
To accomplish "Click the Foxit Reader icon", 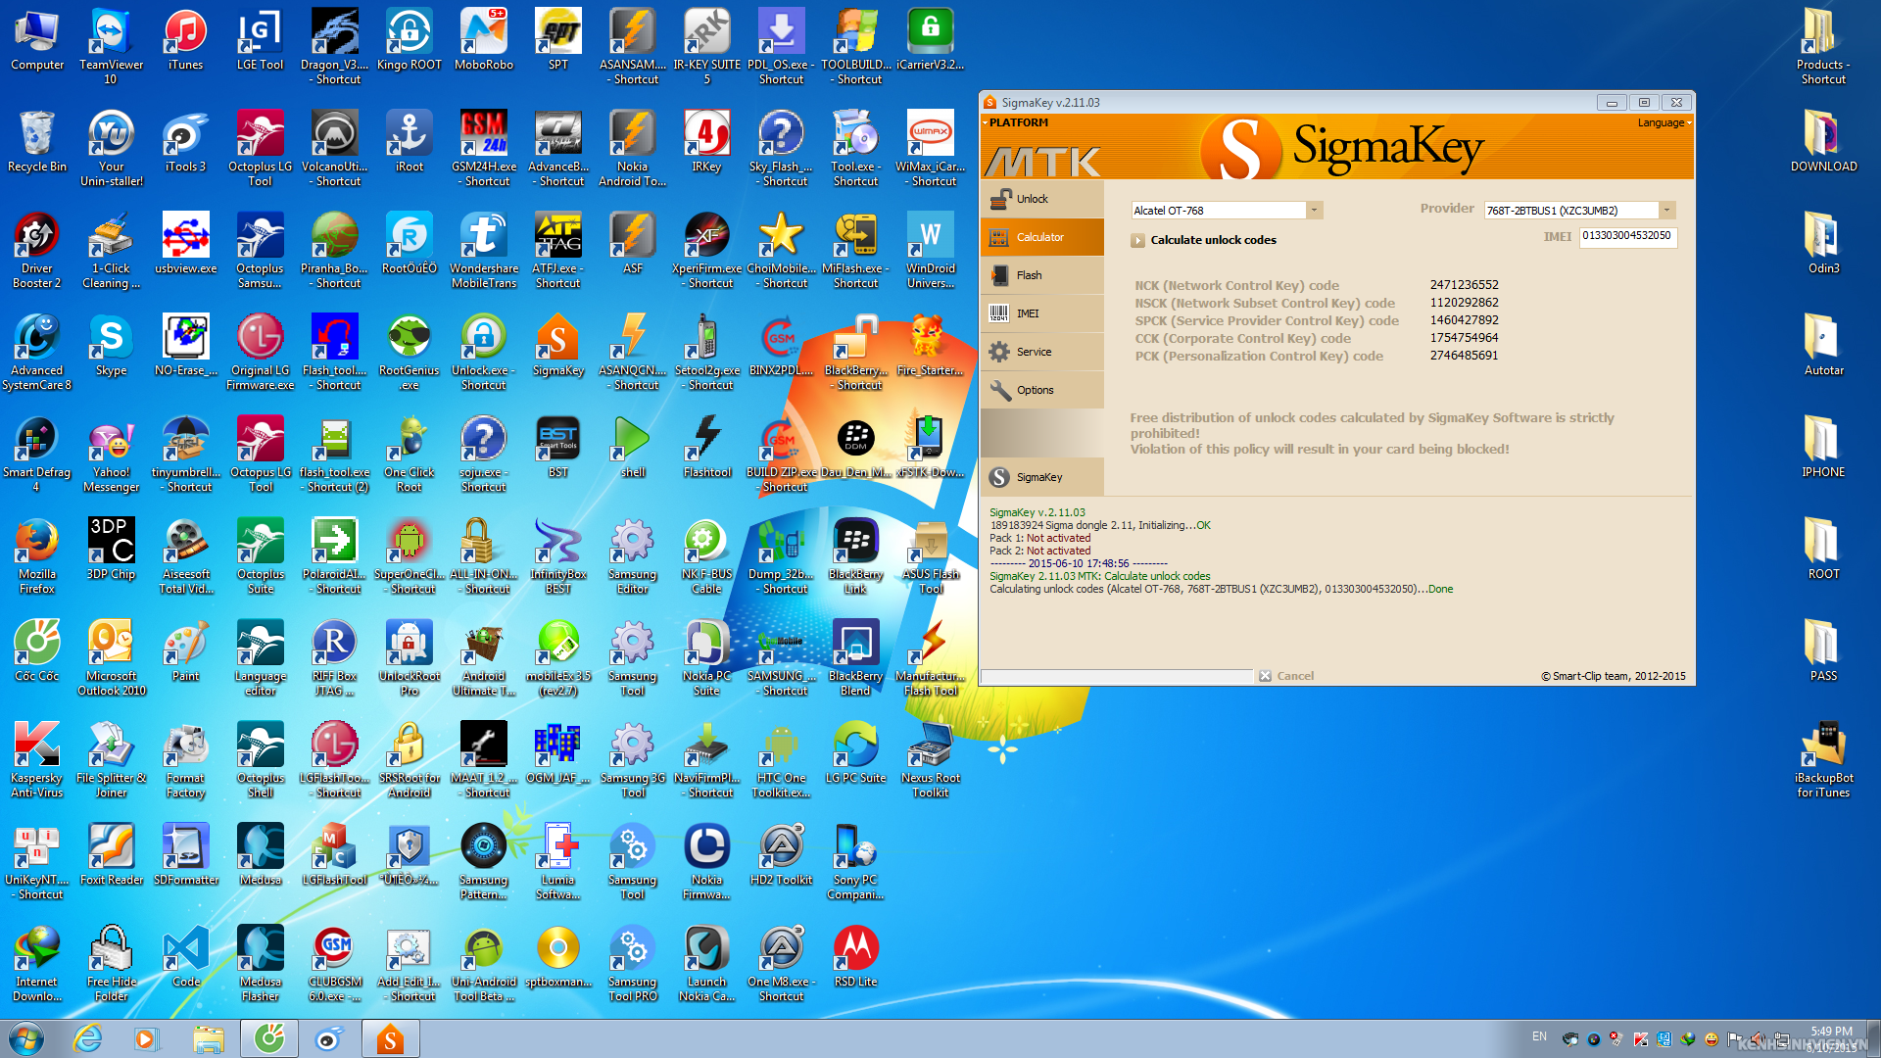I will [x=111, y=855].
